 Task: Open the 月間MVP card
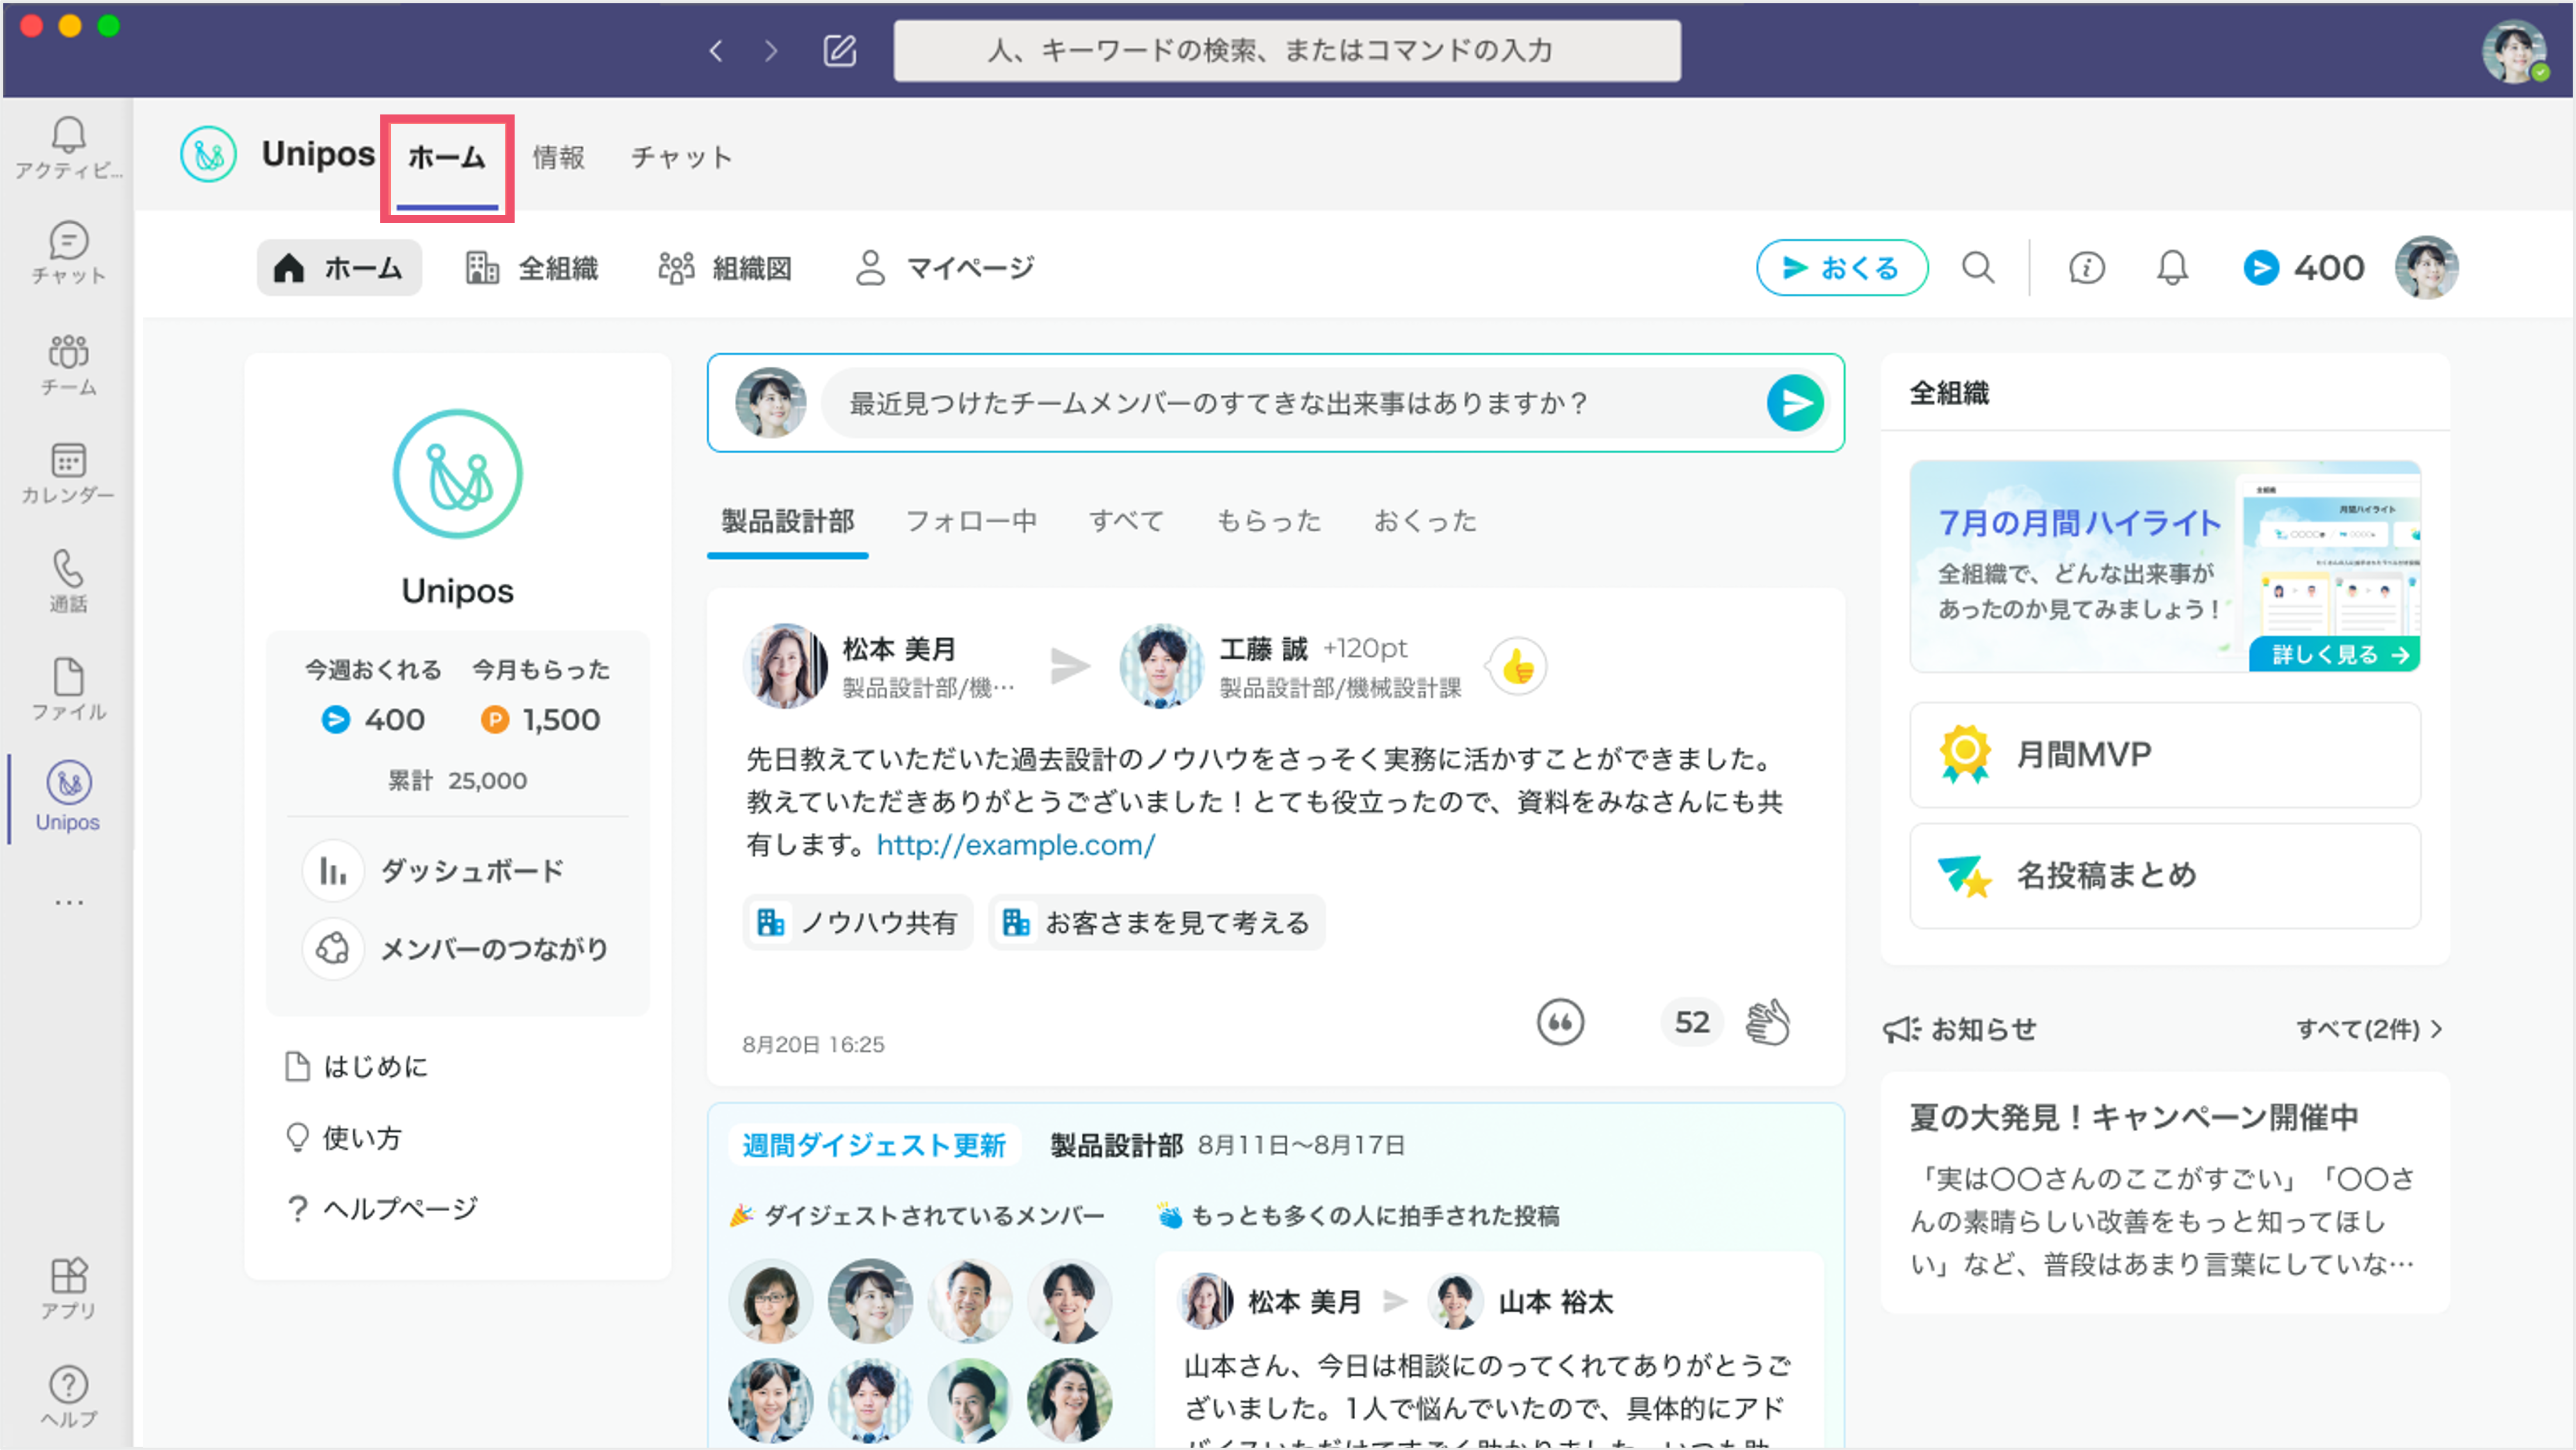(x=2165, y=755)
